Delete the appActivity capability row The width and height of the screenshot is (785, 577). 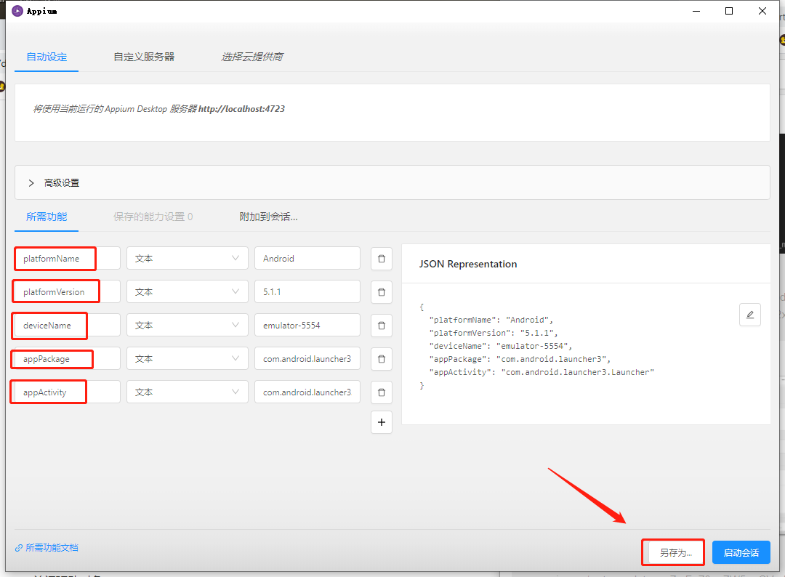pyautogui.click(x=382, y=392)
